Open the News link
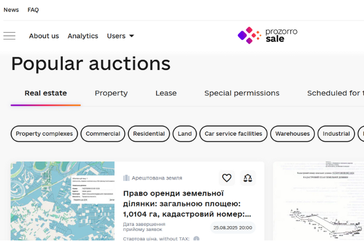The image size is (364, 242). [11, 10]
